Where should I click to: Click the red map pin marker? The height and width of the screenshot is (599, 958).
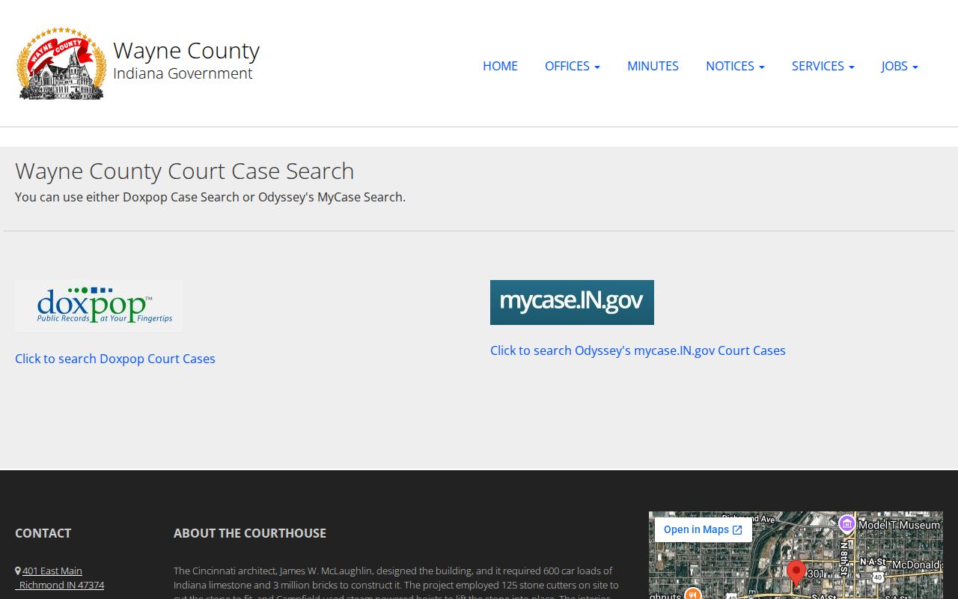pyautogui.click(x=796, y=573)
